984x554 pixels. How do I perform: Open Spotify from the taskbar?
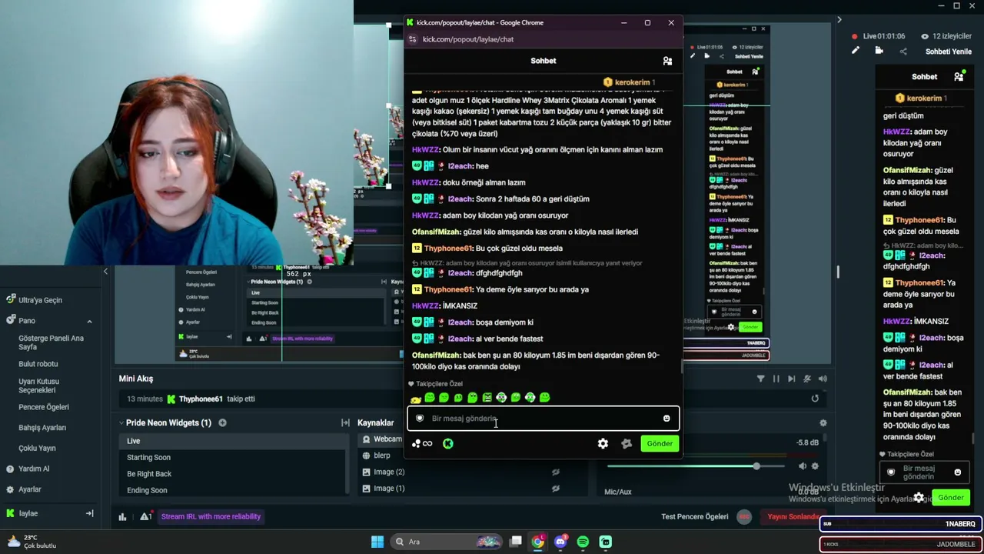(x=583, y=542)
